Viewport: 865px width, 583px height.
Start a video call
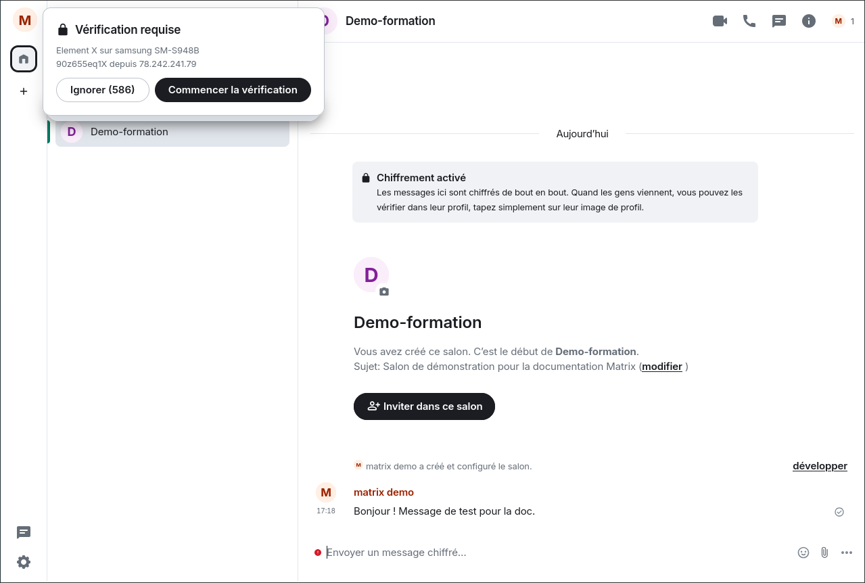(720, 21)
